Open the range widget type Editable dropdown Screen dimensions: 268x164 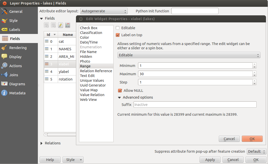click(x=189, y=55)
